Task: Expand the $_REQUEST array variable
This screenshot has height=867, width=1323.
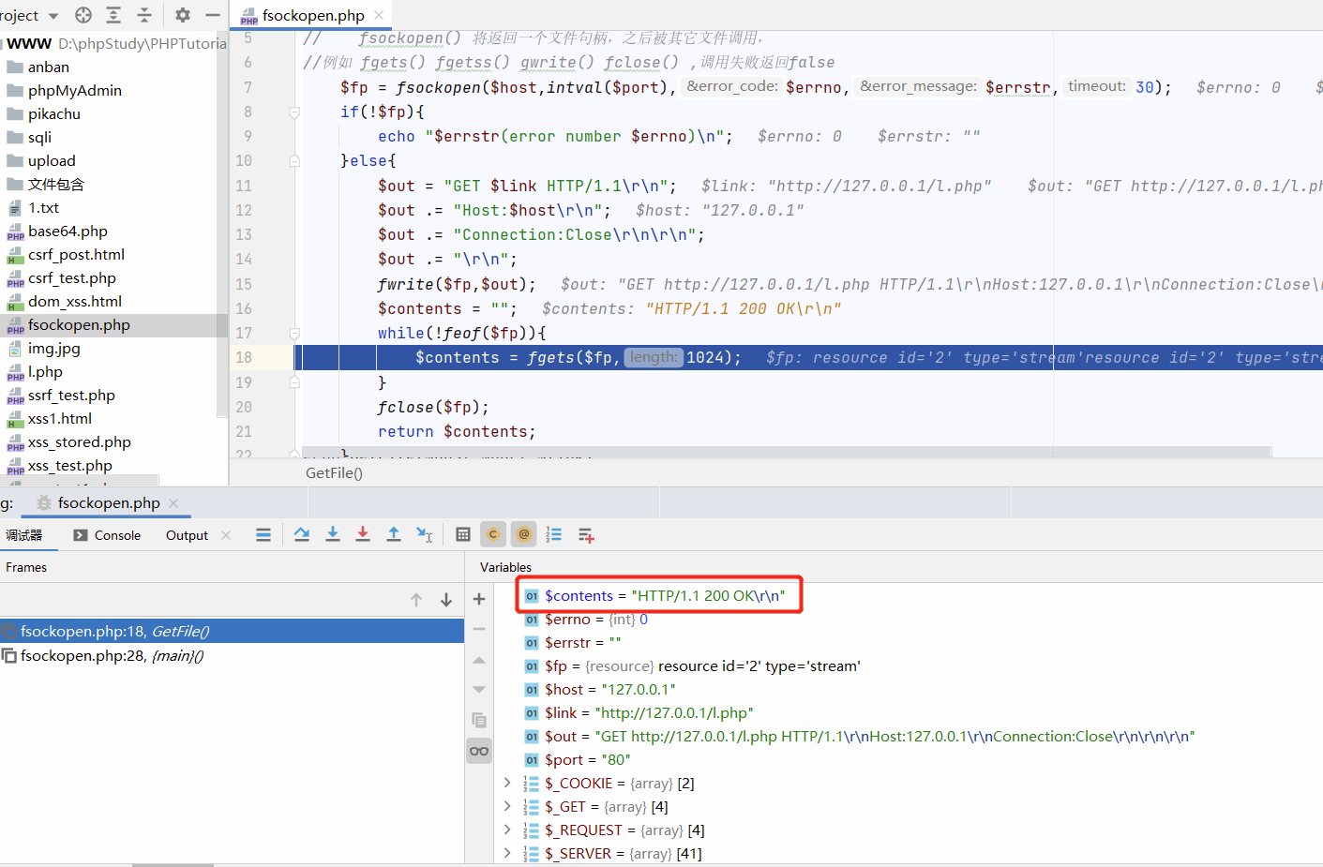Action: (507, 830)
